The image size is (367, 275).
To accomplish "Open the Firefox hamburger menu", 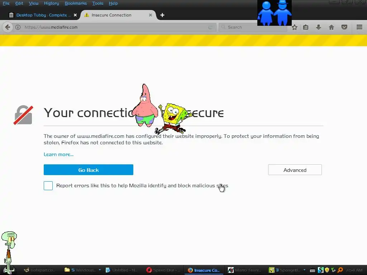I will [359, 27].
